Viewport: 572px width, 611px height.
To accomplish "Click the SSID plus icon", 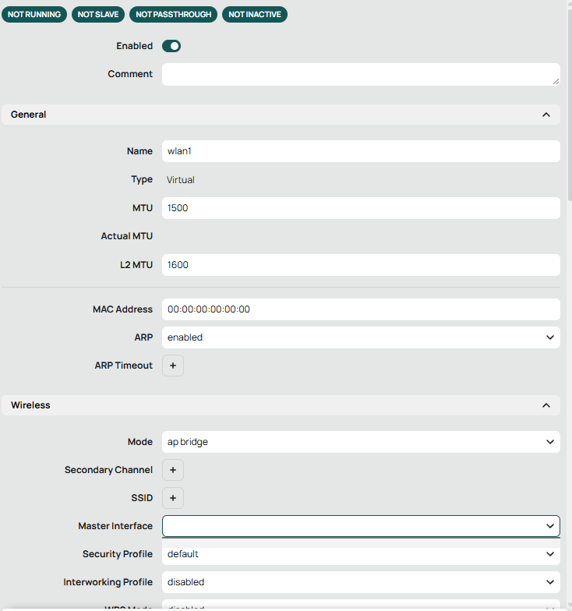I will (x=173, y=498).
